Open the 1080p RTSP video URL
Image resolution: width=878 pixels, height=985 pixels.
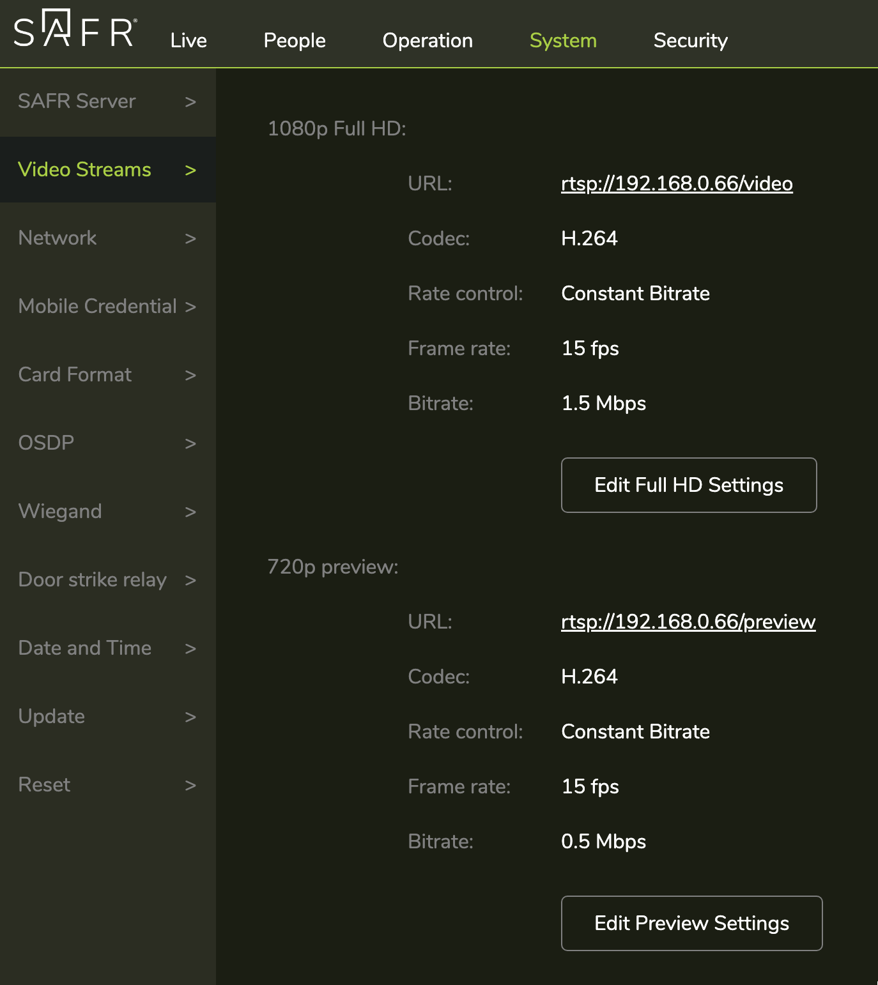coord(677,184)
